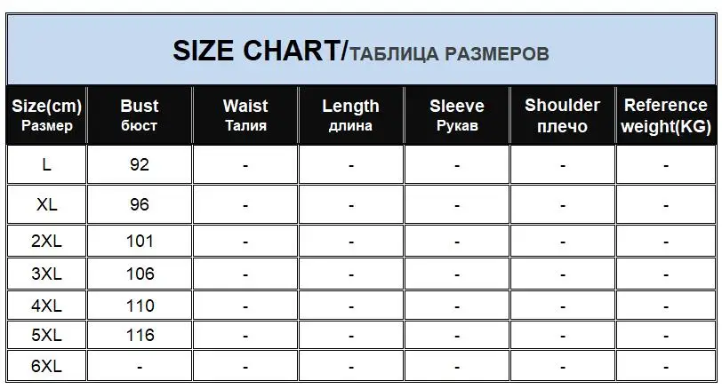The image size is (722, 389).
Task: Select the Size(cm) column header
Action: click(x=46, y=115)
